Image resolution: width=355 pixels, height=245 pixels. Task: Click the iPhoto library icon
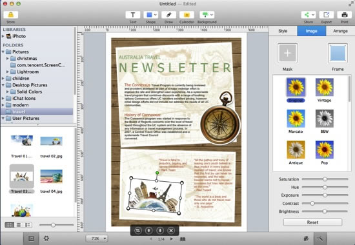[8, 36]
